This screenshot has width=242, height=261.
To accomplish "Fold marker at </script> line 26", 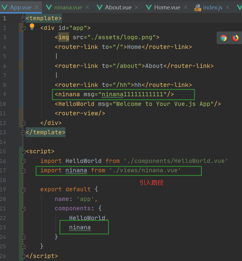I will [23, 256].
